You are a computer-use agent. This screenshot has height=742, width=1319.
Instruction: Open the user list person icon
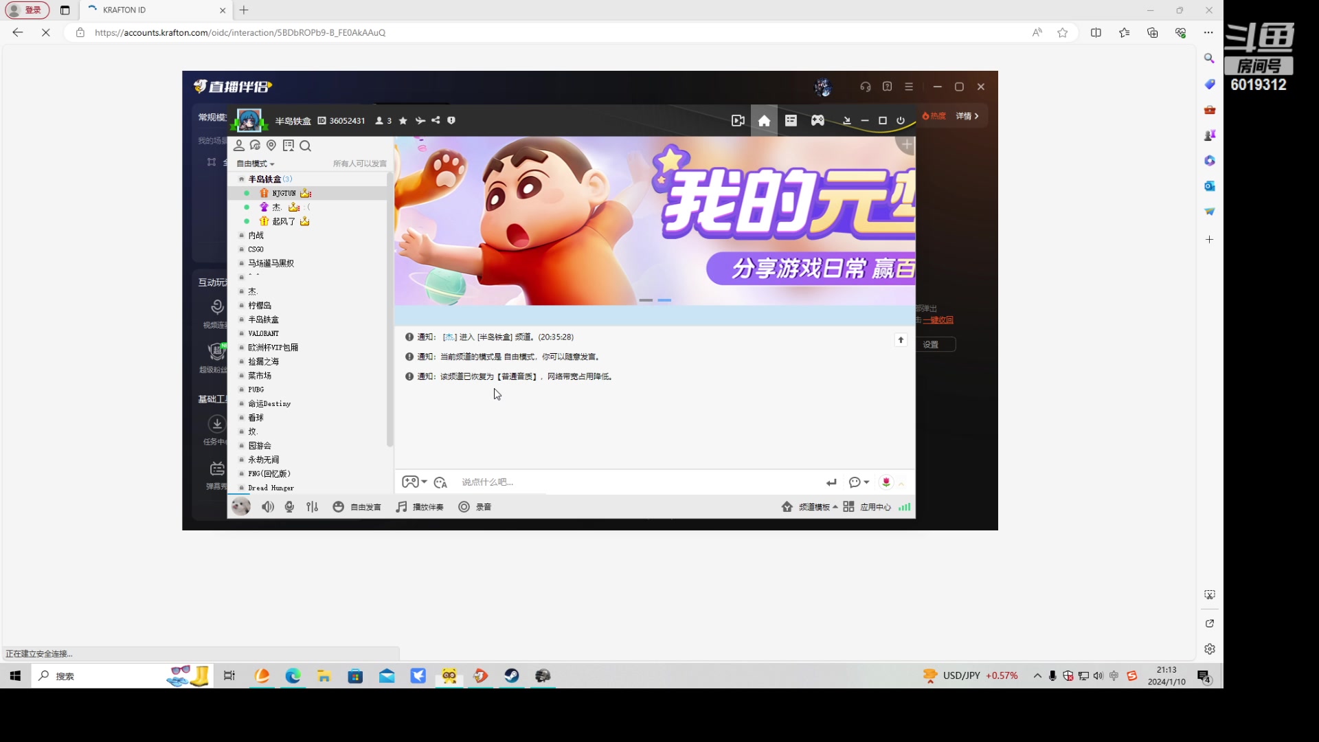(239, 146)
